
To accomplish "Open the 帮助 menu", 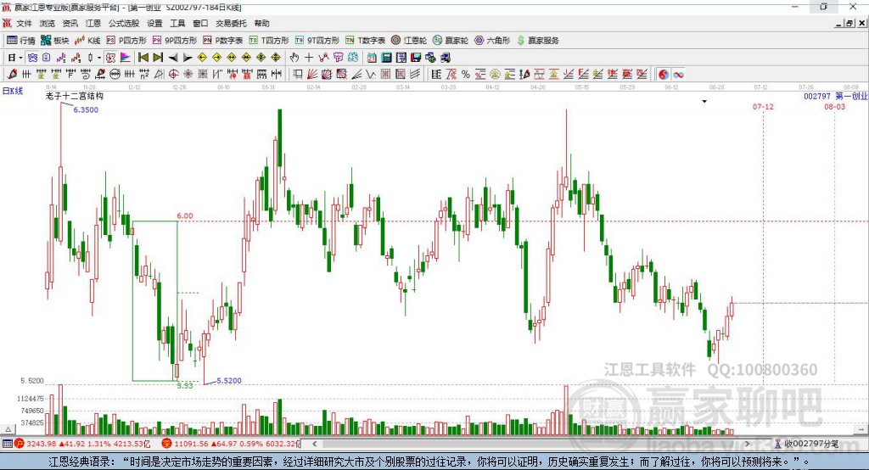I will click(261, 23).
